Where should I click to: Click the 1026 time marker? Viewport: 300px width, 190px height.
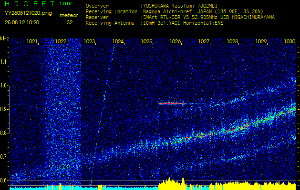[175, 41]
